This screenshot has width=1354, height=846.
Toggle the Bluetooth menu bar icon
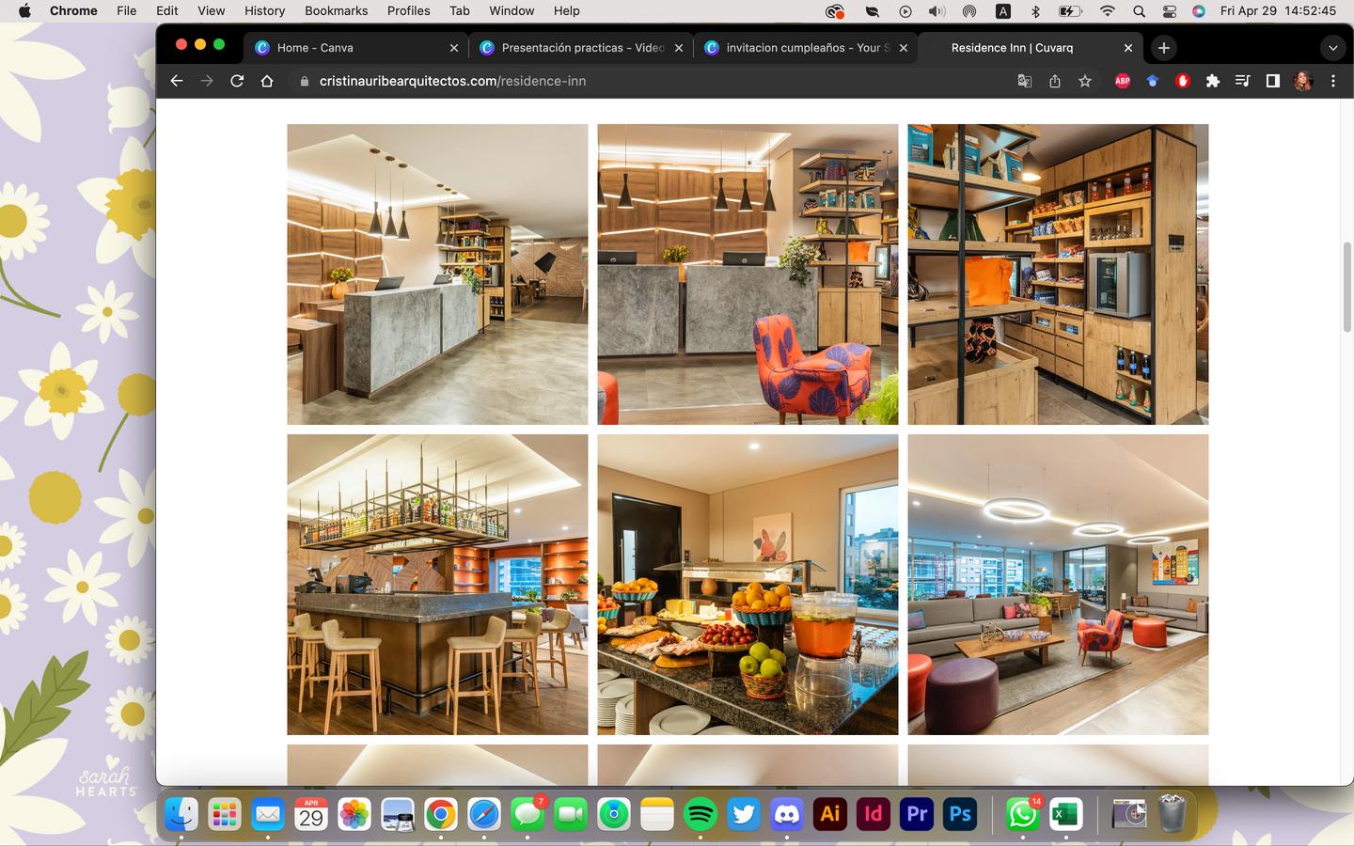click(x=1035, y=11)
